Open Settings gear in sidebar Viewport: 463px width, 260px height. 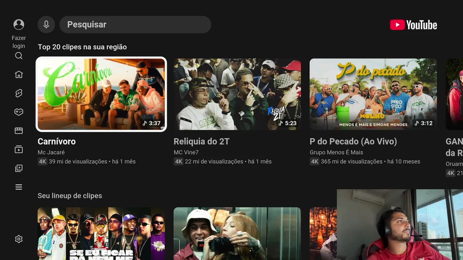click(x=19, y=239)
